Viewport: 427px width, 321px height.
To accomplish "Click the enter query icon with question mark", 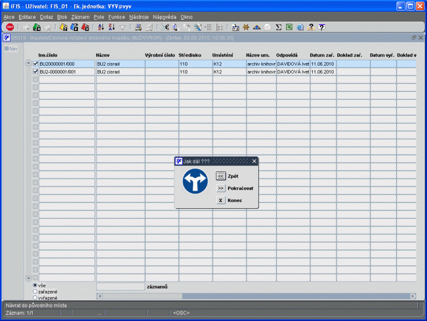I will (64, 27).
